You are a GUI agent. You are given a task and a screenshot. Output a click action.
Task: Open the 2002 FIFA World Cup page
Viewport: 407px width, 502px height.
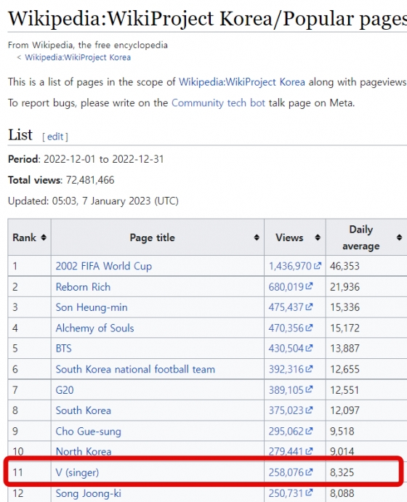pyautogui.click(x=104, y=266)
